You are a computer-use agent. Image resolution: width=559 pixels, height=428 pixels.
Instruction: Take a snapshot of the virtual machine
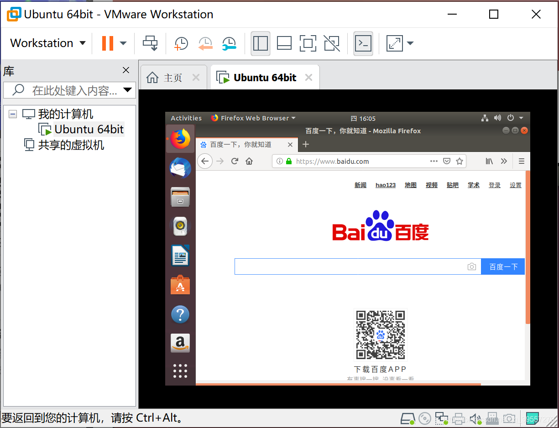pyautogui.click(x=181, y=43)
